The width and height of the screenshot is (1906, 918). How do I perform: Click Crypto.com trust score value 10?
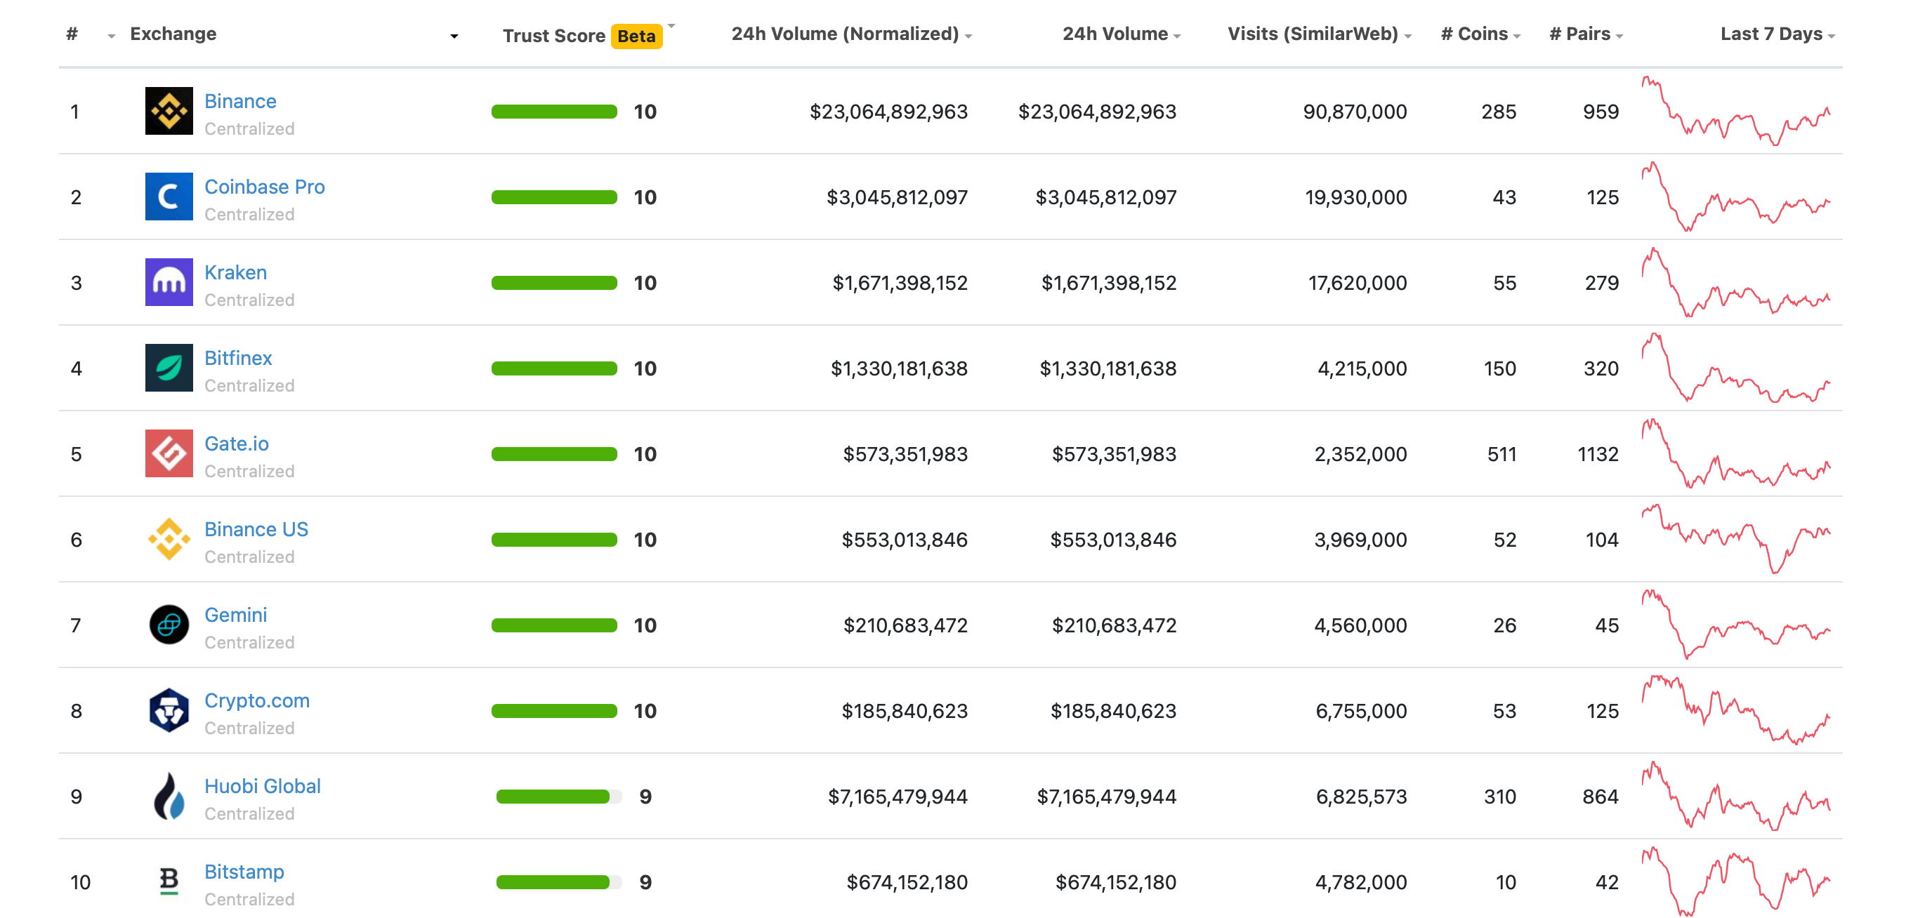(x=645, y=711)
